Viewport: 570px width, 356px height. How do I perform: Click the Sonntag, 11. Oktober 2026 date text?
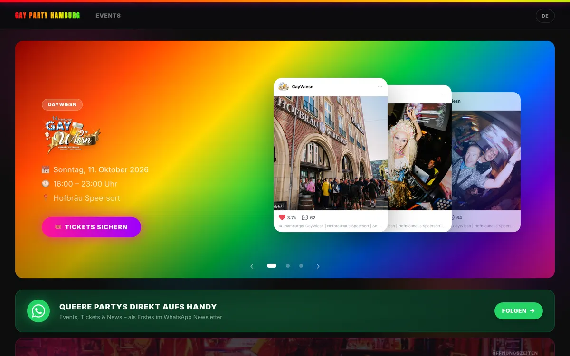(101, 169)
